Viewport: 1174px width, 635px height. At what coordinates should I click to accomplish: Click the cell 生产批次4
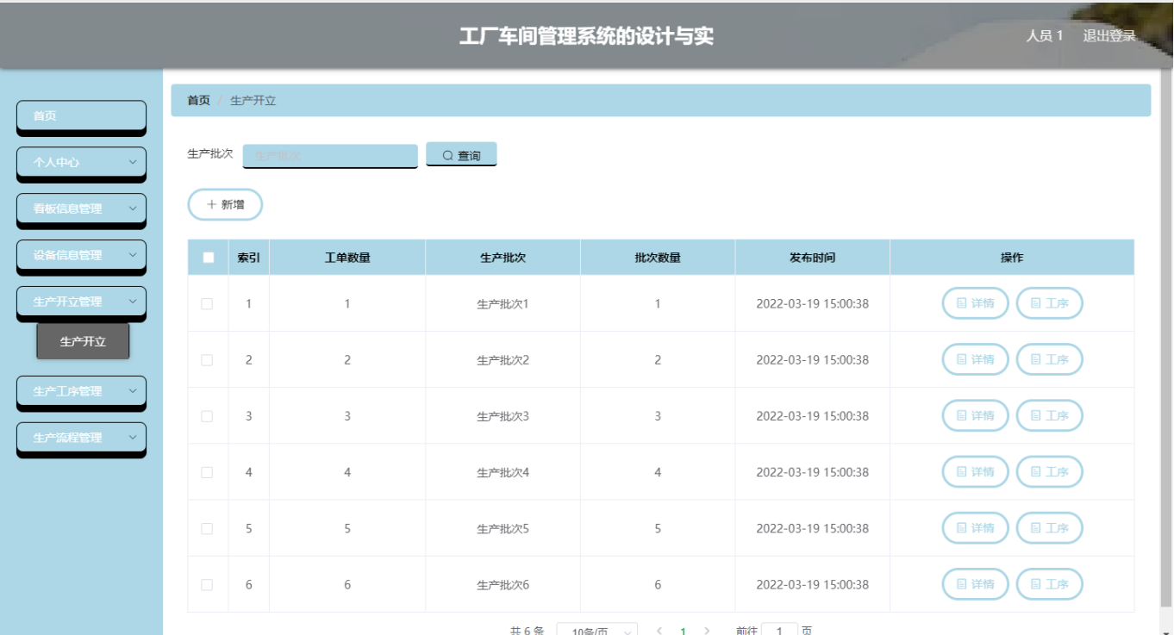point(503,472)
